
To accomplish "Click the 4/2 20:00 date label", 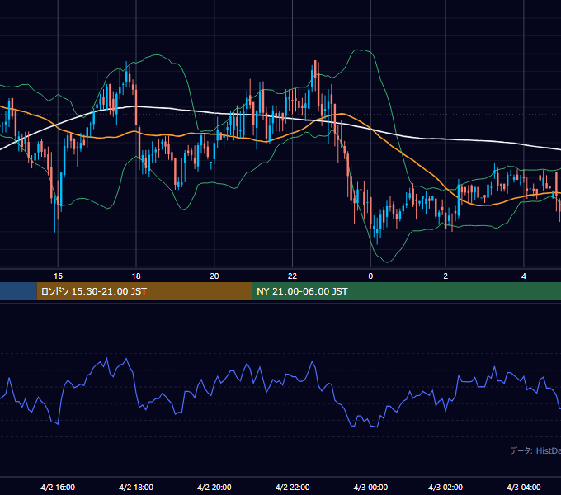I will [214, 487].
